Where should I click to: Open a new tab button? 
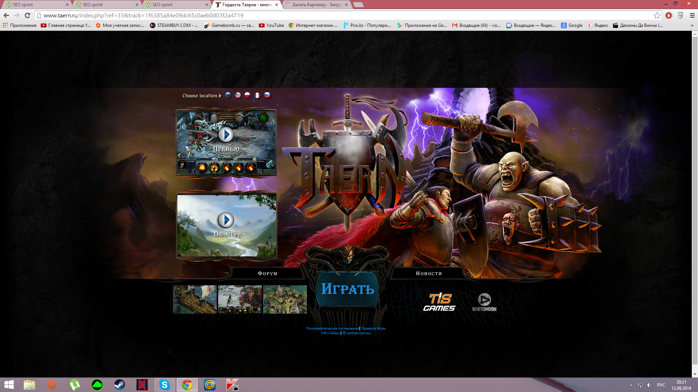[358, 5]
